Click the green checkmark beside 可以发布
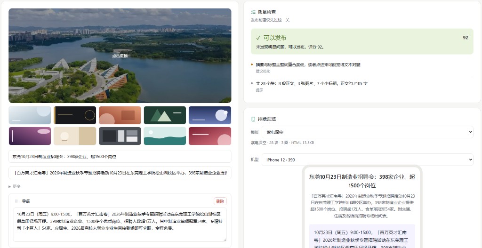This screenshot has height=248, width=482. pyautogui.click(x=258, y=38)
